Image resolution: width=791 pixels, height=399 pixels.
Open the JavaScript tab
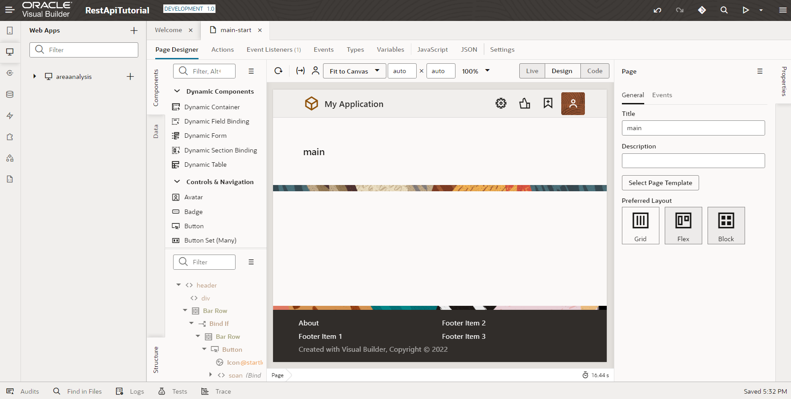click(x=432, y=49)
